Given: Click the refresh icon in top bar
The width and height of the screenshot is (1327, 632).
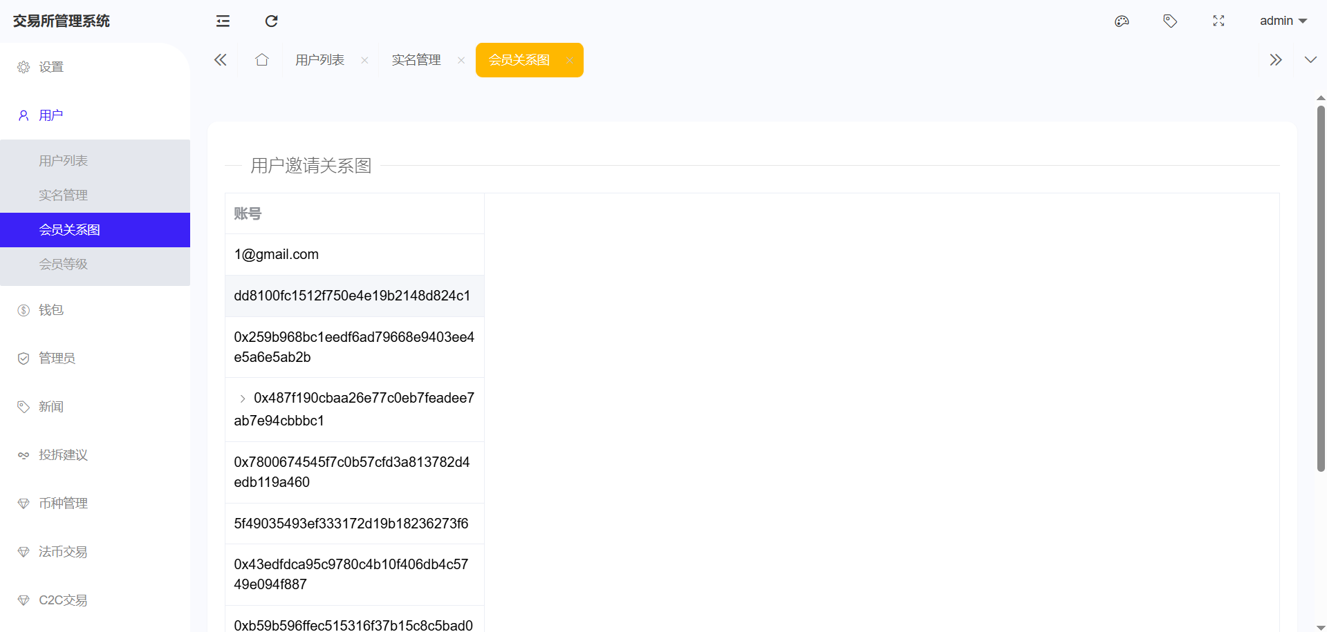Looking at the screenshot, I should [271, 21].
